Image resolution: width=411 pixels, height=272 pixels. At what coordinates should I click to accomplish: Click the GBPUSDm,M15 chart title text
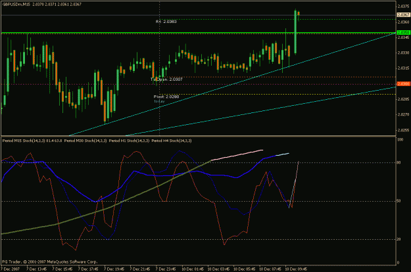click(16, 5)
